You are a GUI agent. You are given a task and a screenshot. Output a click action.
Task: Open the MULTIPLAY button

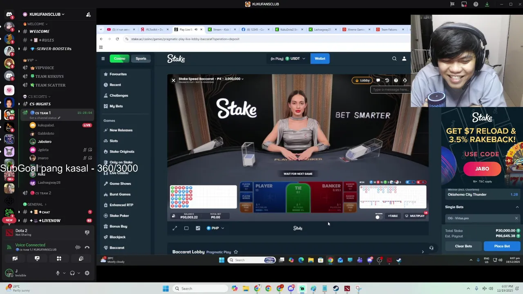click(x=414, y=216)
